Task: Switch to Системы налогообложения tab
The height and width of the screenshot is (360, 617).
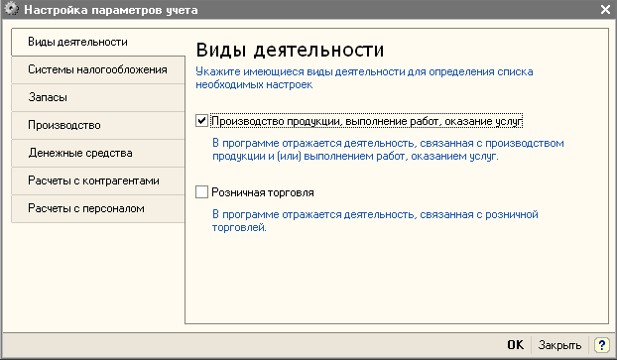Action: coord(98,70)
